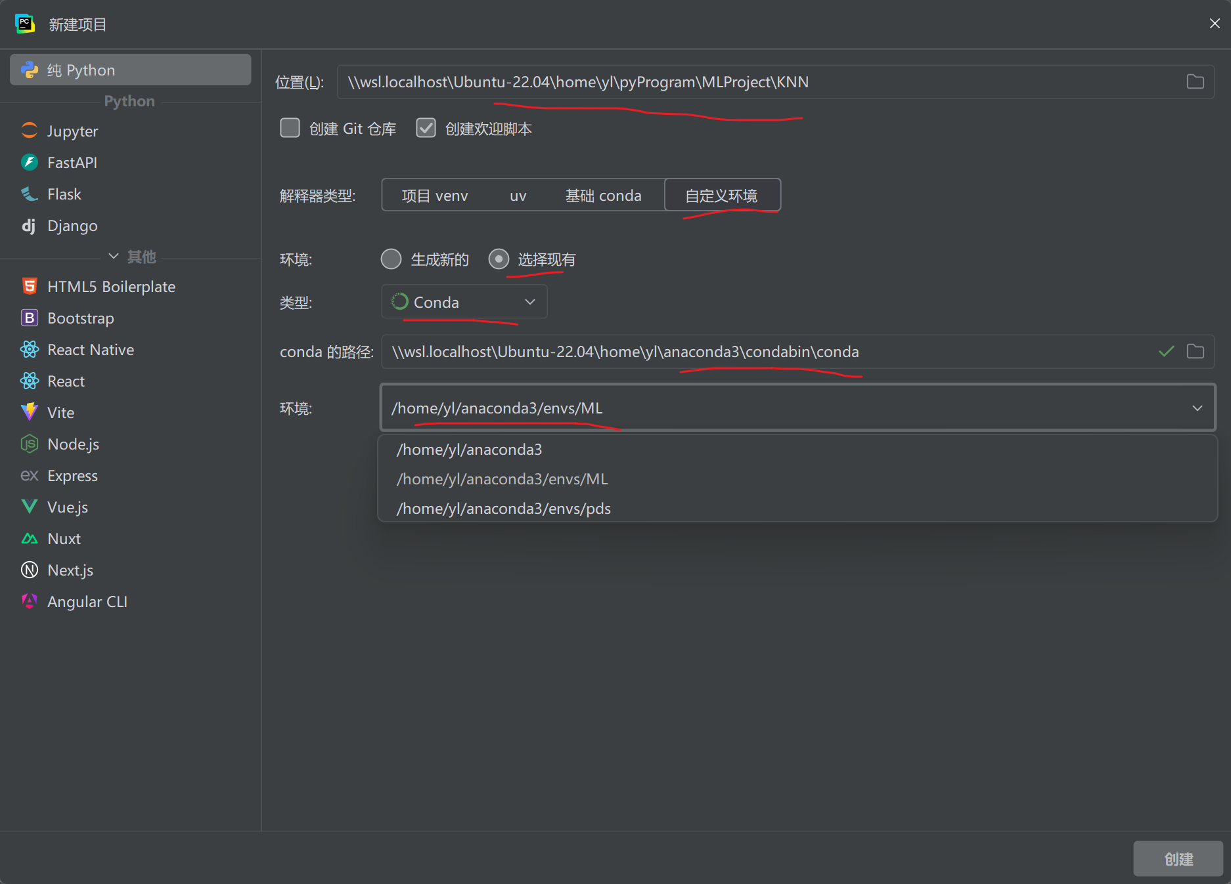Choose /home/yl/anaconda3/envs/pds from dropdown list
Viewport: 1231px width, 884px height.
tap(797, 509)
